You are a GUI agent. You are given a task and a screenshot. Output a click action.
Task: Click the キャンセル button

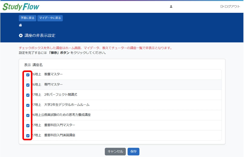tap(115, 152)
